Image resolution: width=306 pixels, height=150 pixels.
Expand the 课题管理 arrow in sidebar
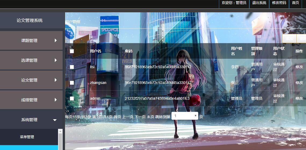(x=56, y=40)
